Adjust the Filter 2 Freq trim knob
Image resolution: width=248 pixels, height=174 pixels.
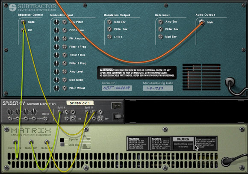tap(56, 63)
